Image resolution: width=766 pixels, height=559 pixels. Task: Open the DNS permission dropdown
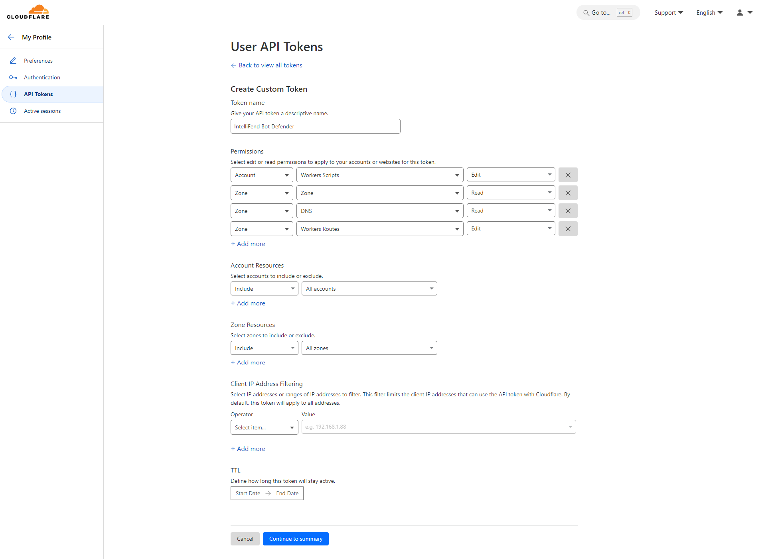pos(380,211)
